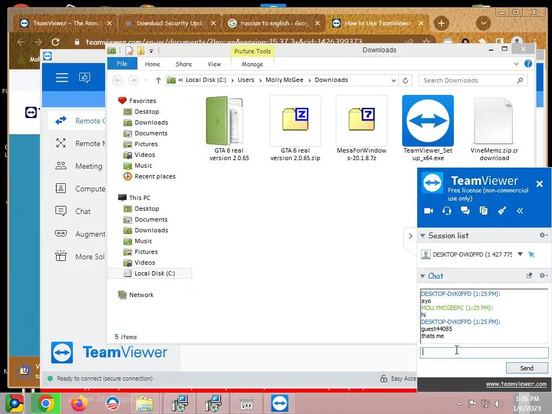
Task: Open Chat section in TeamViewer sidebar
Action: 74,211
